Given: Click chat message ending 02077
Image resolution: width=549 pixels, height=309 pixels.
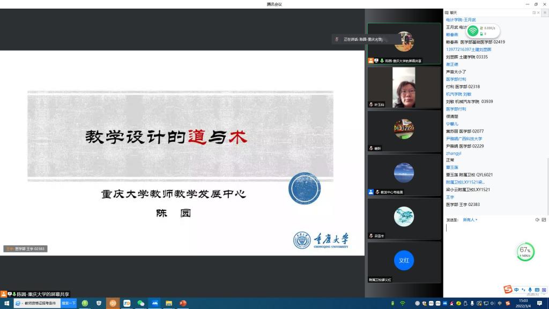Looking at the screenshot, I should [465, 131].
